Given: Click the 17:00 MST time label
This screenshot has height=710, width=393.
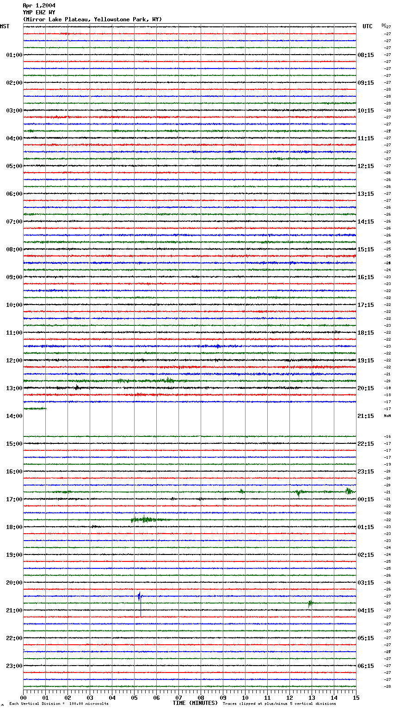Looking at the screenshot, I should [x=14, y=499].
